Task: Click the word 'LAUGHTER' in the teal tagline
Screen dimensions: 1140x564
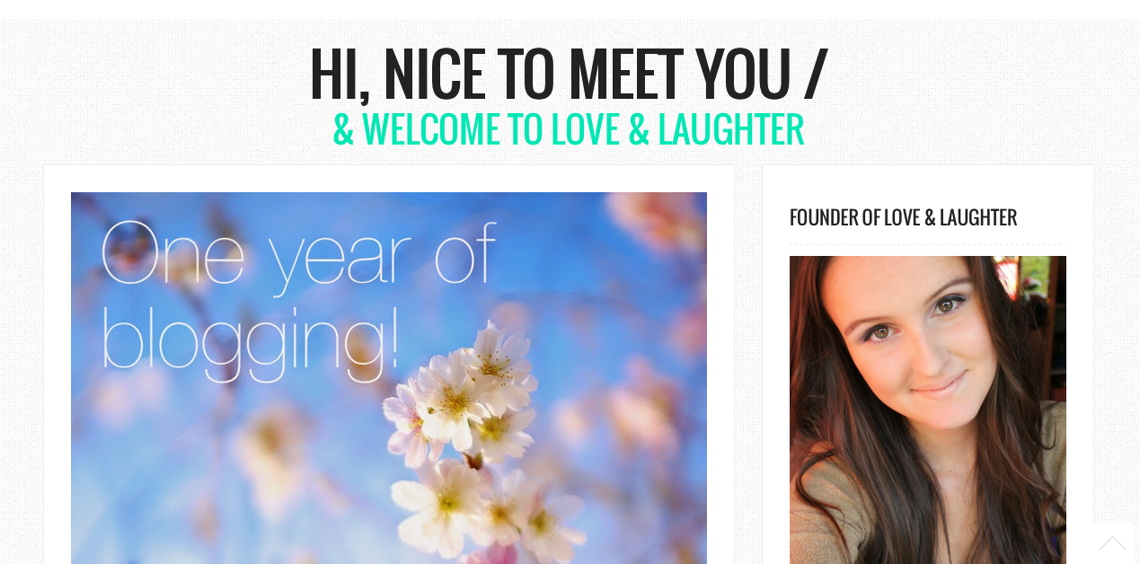Action: pos(730,129)
